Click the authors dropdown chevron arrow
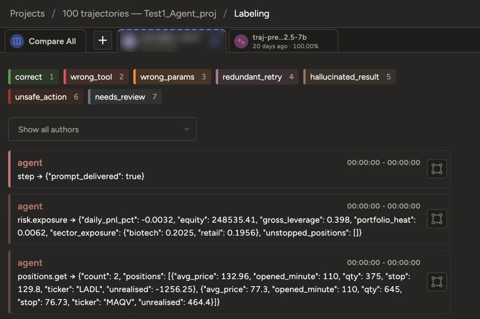The image size is (480, 319). 186,129
